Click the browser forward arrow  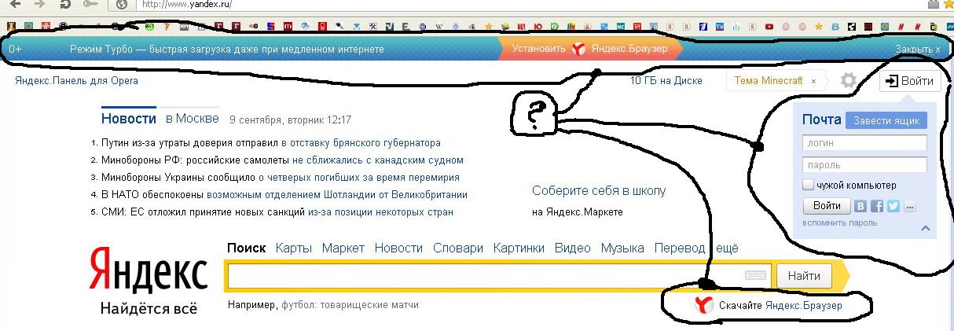pyautogui.click(x=40, y=4)
